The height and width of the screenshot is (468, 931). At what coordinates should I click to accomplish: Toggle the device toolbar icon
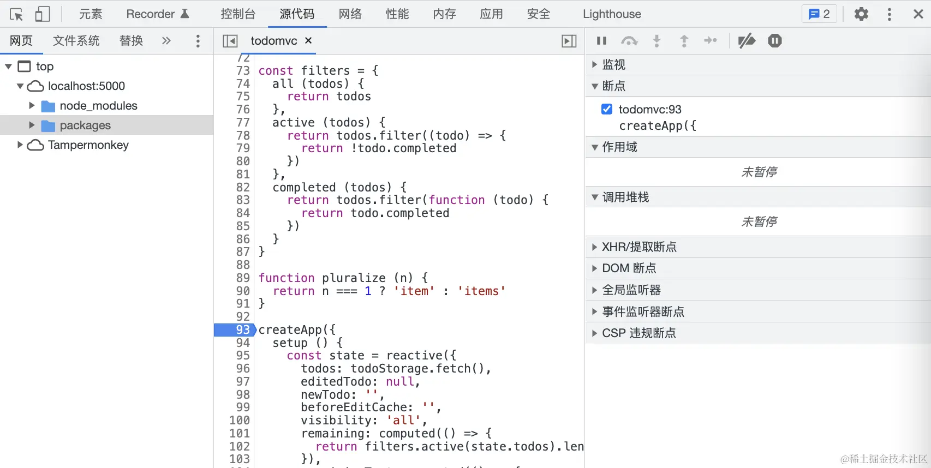click(42, 14)
